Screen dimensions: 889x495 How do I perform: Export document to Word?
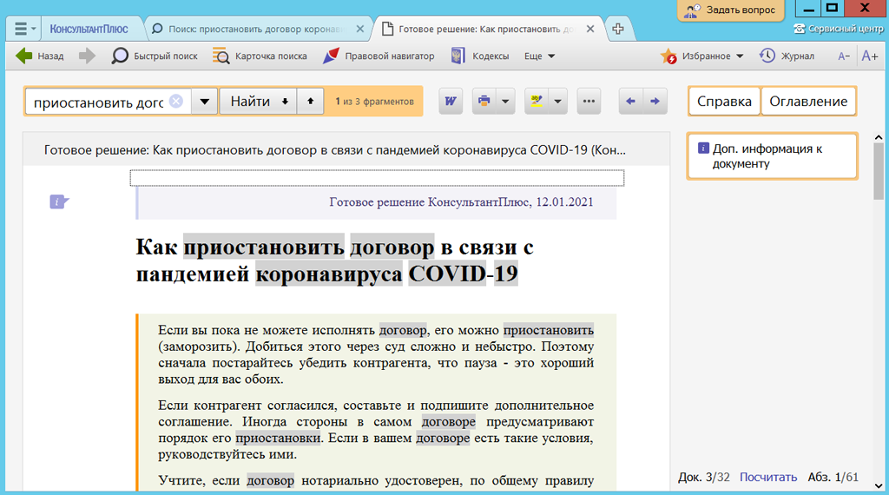pos(451,102)
